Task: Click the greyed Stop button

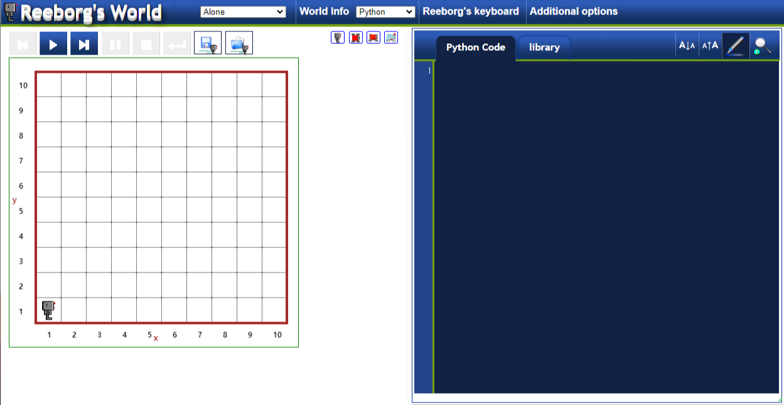Action: click(x=146, y=44)
